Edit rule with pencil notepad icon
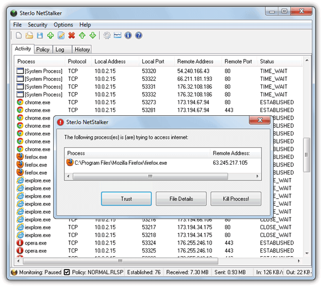Viewport: 322px width, 286px height. [61, 35]
